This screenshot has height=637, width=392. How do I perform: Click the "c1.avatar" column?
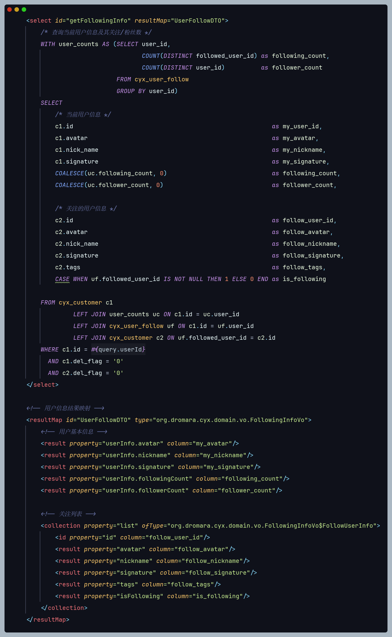(71, 138)
